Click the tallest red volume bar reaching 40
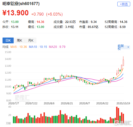Image resolution: width=133 pixels, height=127 pixels. pos(117,115)
